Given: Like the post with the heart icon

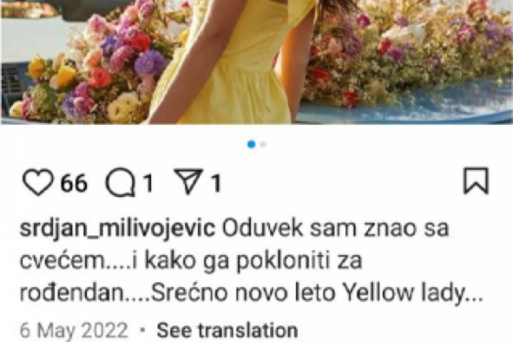Looking at the screenshot, I should 38,182.
